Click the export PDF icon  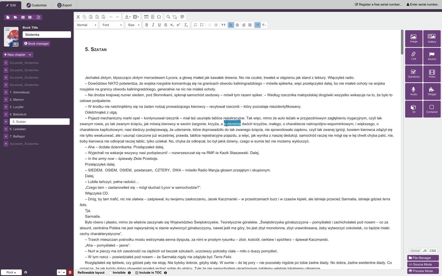click(x=38, y=17)
